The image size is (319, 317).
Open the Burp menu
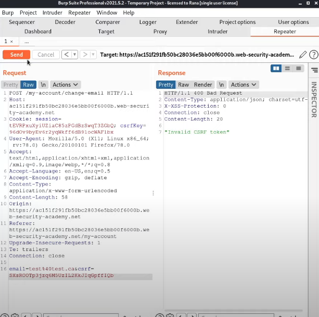(8, 12)
